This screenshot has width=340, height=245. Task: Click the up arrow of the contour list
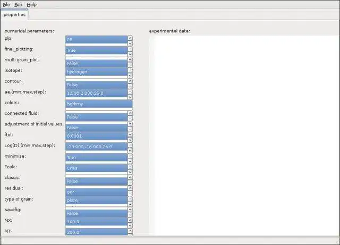[130, 81]
